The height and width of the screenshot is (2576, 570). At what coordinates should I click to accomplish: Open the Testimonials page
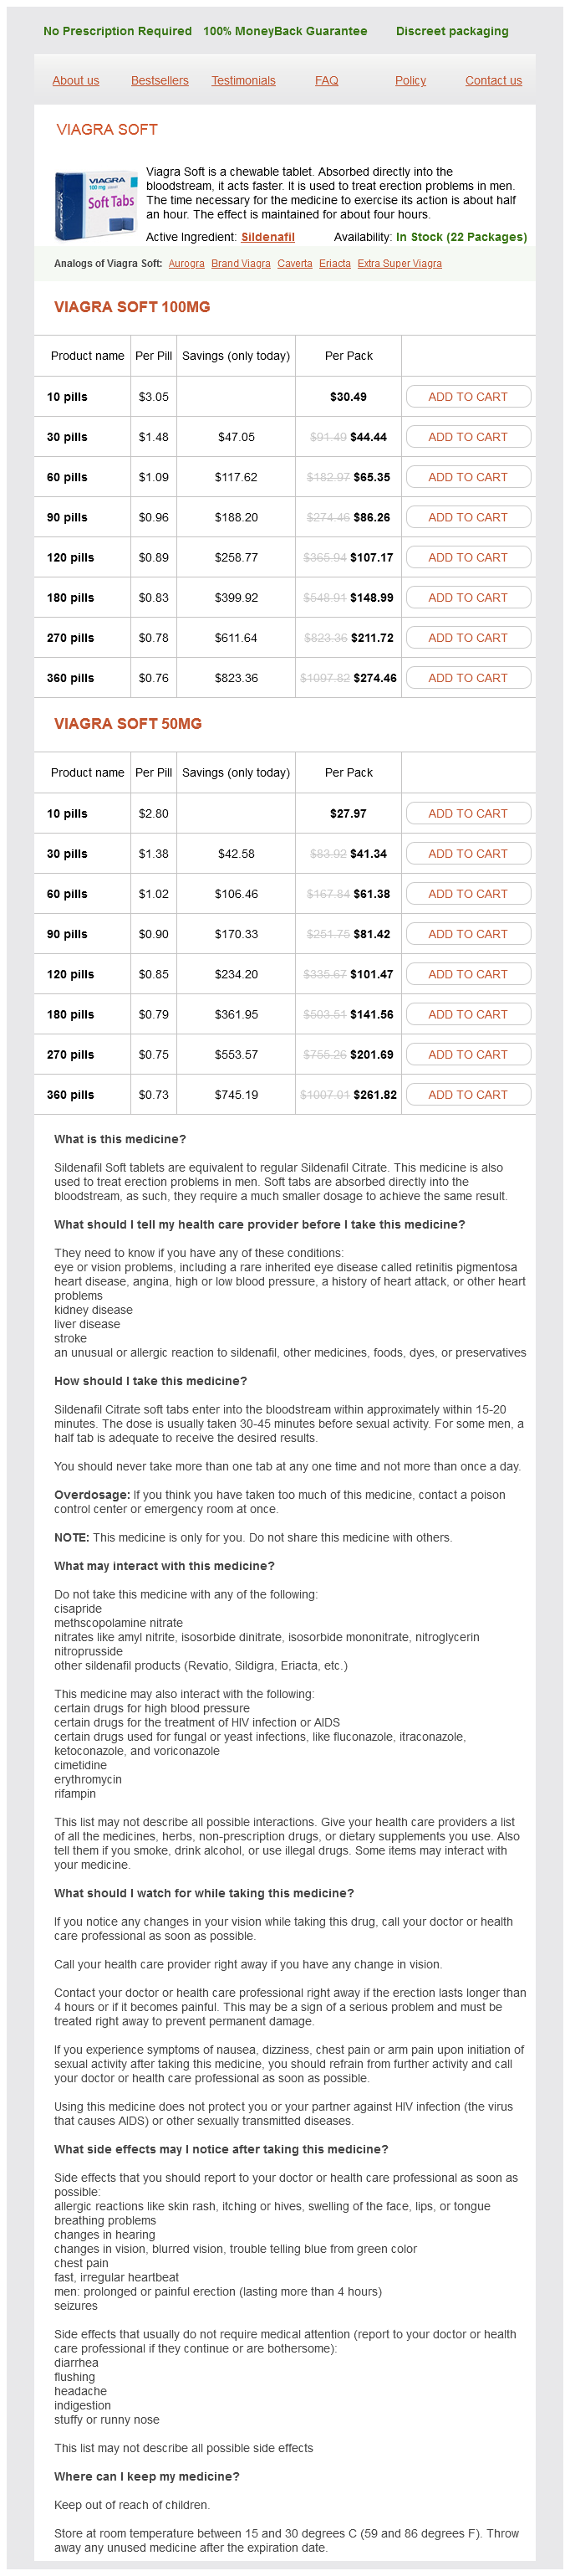pos(243,81)
